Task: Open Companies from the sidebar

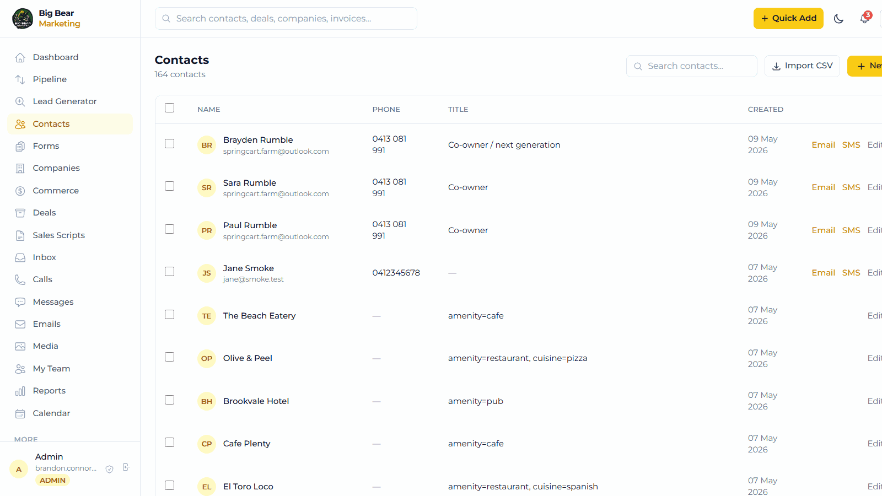Action: [x=70, y=168]
